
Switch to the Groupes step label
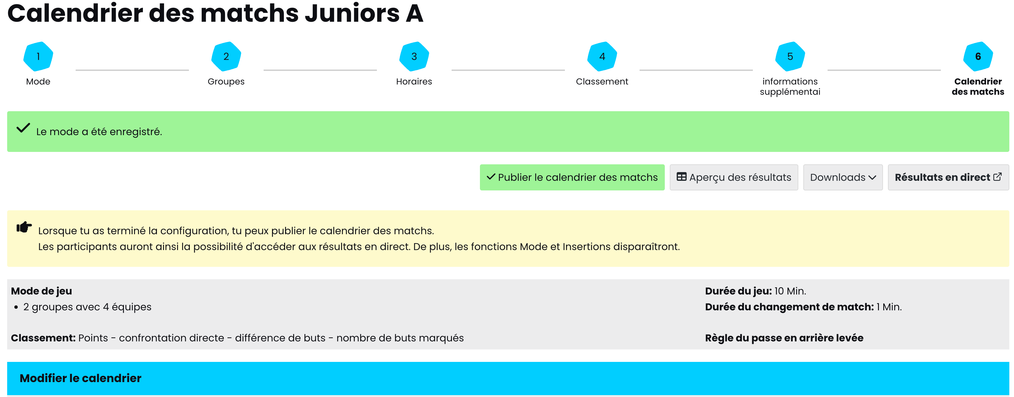(226, 82)
